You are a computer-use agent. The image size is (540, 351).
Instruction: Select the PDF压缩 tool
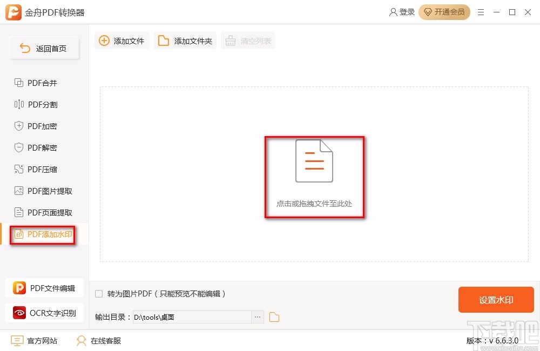[40, 169]
